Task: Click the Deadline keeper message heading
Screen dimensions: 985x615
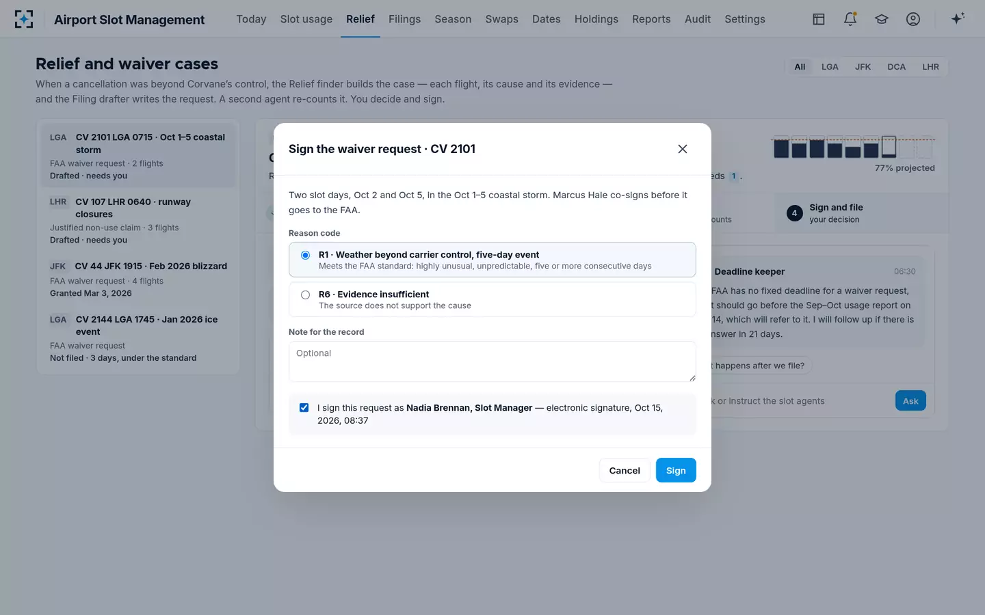Action: coord(750,271)
